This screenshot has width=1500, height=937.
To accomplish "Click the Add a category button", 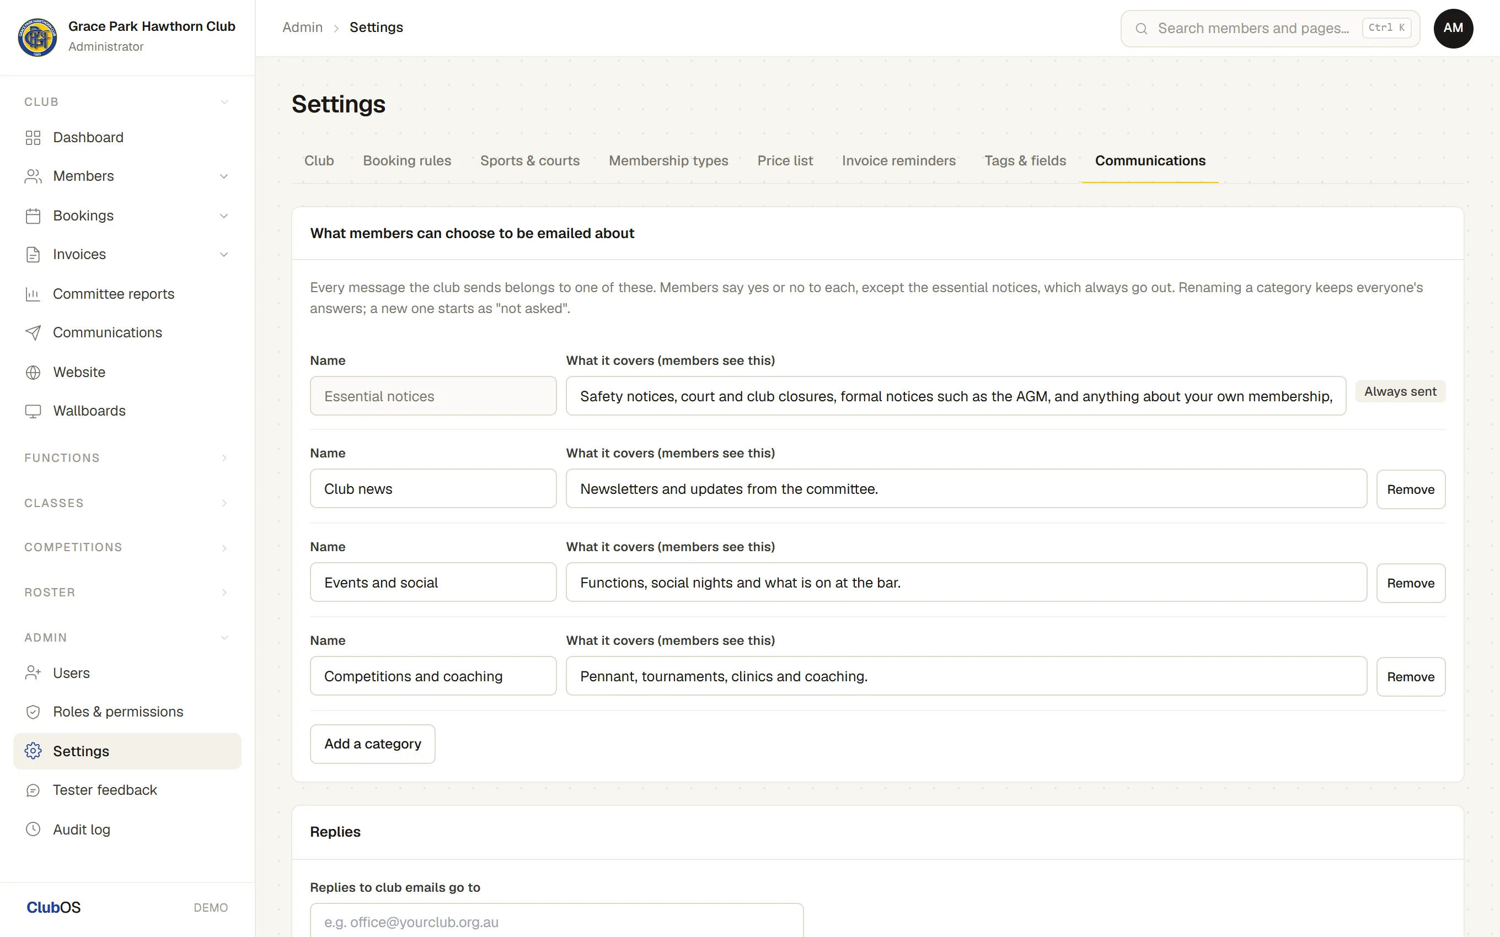I will pyautogui.click(x=373, y=744).
